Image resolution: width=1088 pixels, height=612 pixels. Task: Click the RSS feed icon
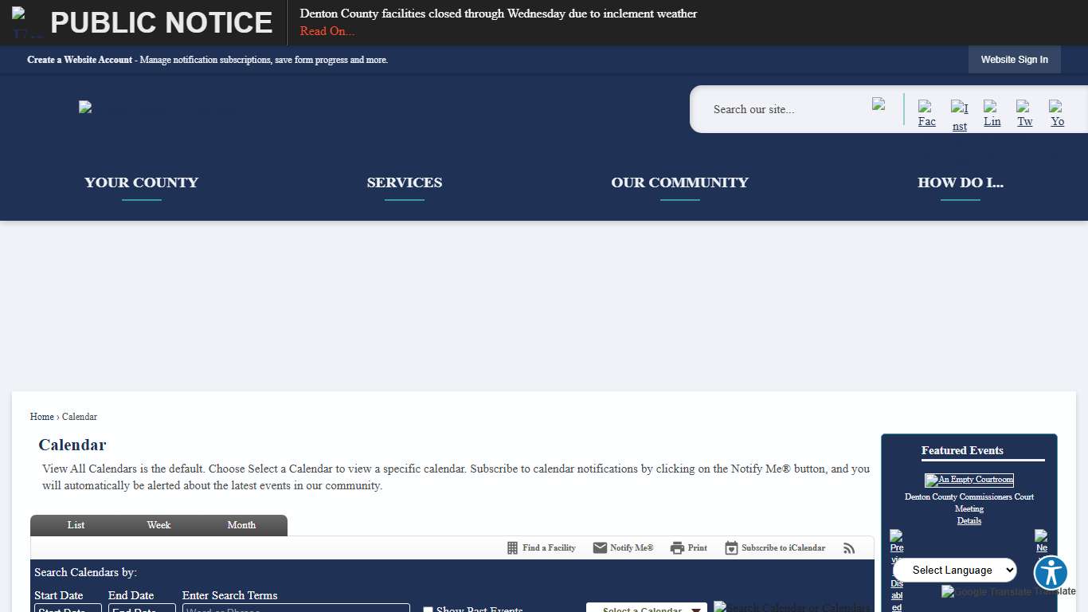(x=849, y=548)
